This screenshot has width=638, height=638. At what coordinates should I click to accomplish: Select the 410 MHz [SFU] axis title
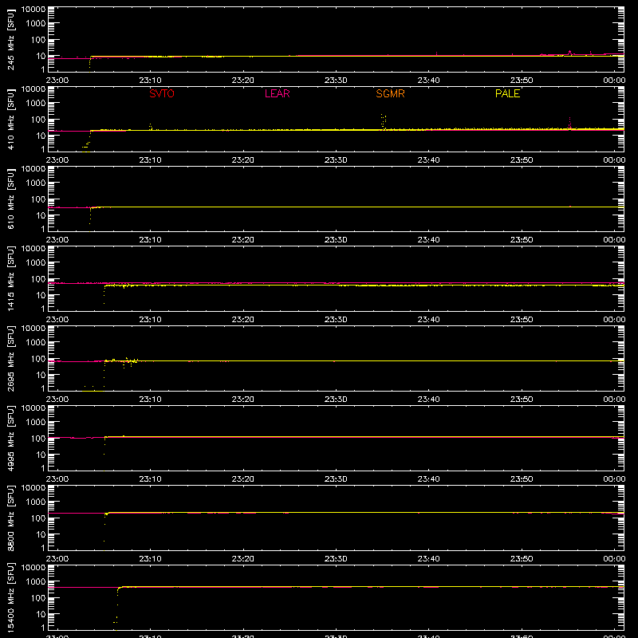(10, 119)
